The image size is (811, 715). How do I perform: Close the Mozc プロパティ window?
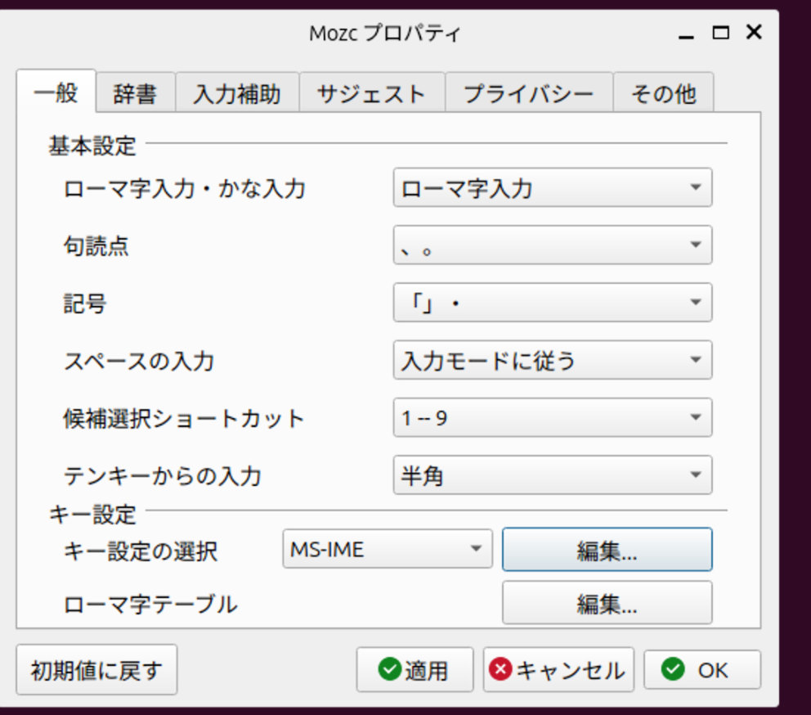click(754, 32)
